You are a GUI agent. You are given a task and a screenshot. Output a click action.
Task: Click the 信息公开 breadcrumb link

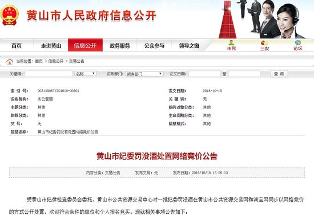(x=56, y=61)
